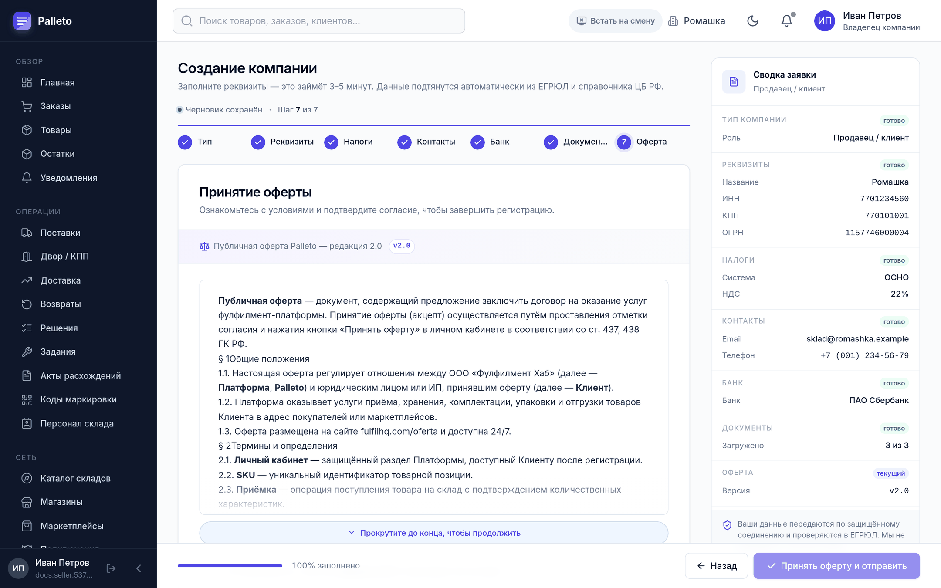The height and width of the screenshot is (588, 941).
Task: Click the Загружено 3 из 3 value
Action: [x=897, y=446]
